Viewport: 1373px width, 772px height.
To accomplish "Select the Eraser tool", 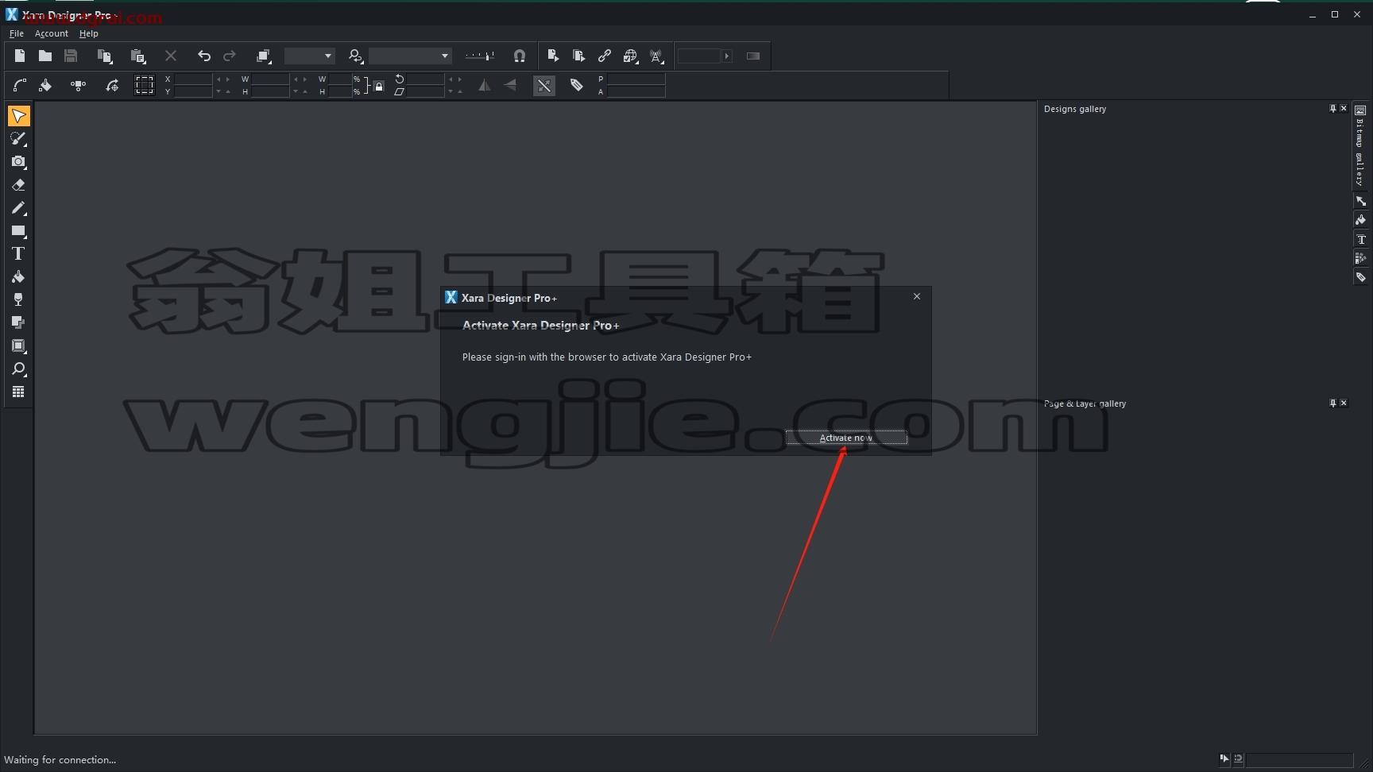I will coord(18,185).
